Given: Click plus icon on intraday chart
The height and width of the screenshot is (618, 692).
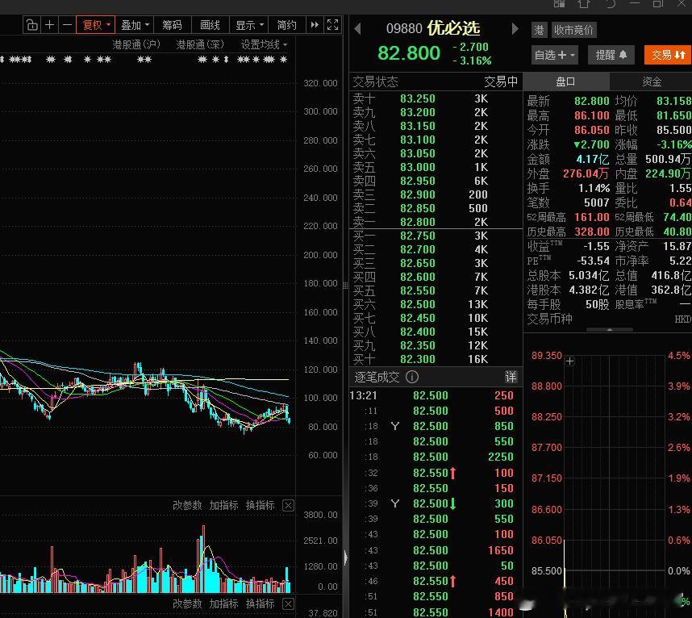Looking at the screenshot, I should [569, 361].
